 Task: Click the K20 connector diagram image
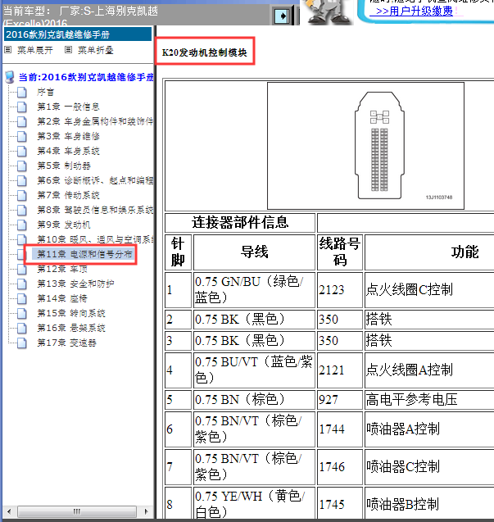(365, 146)
